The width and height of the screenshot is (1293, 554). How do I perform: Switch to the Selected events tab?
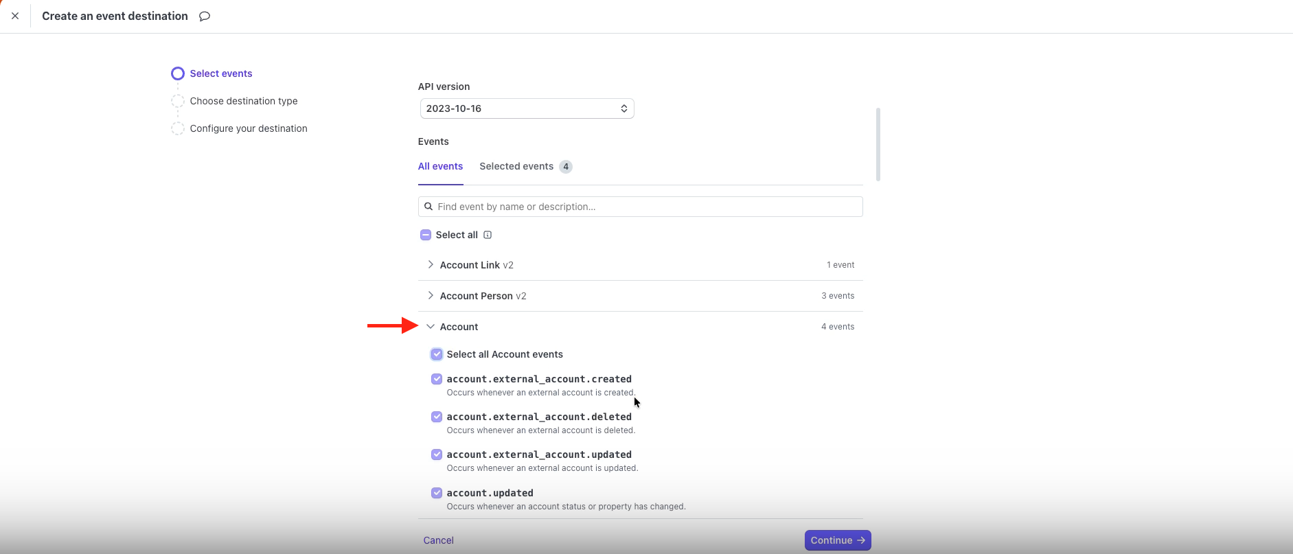516,167
